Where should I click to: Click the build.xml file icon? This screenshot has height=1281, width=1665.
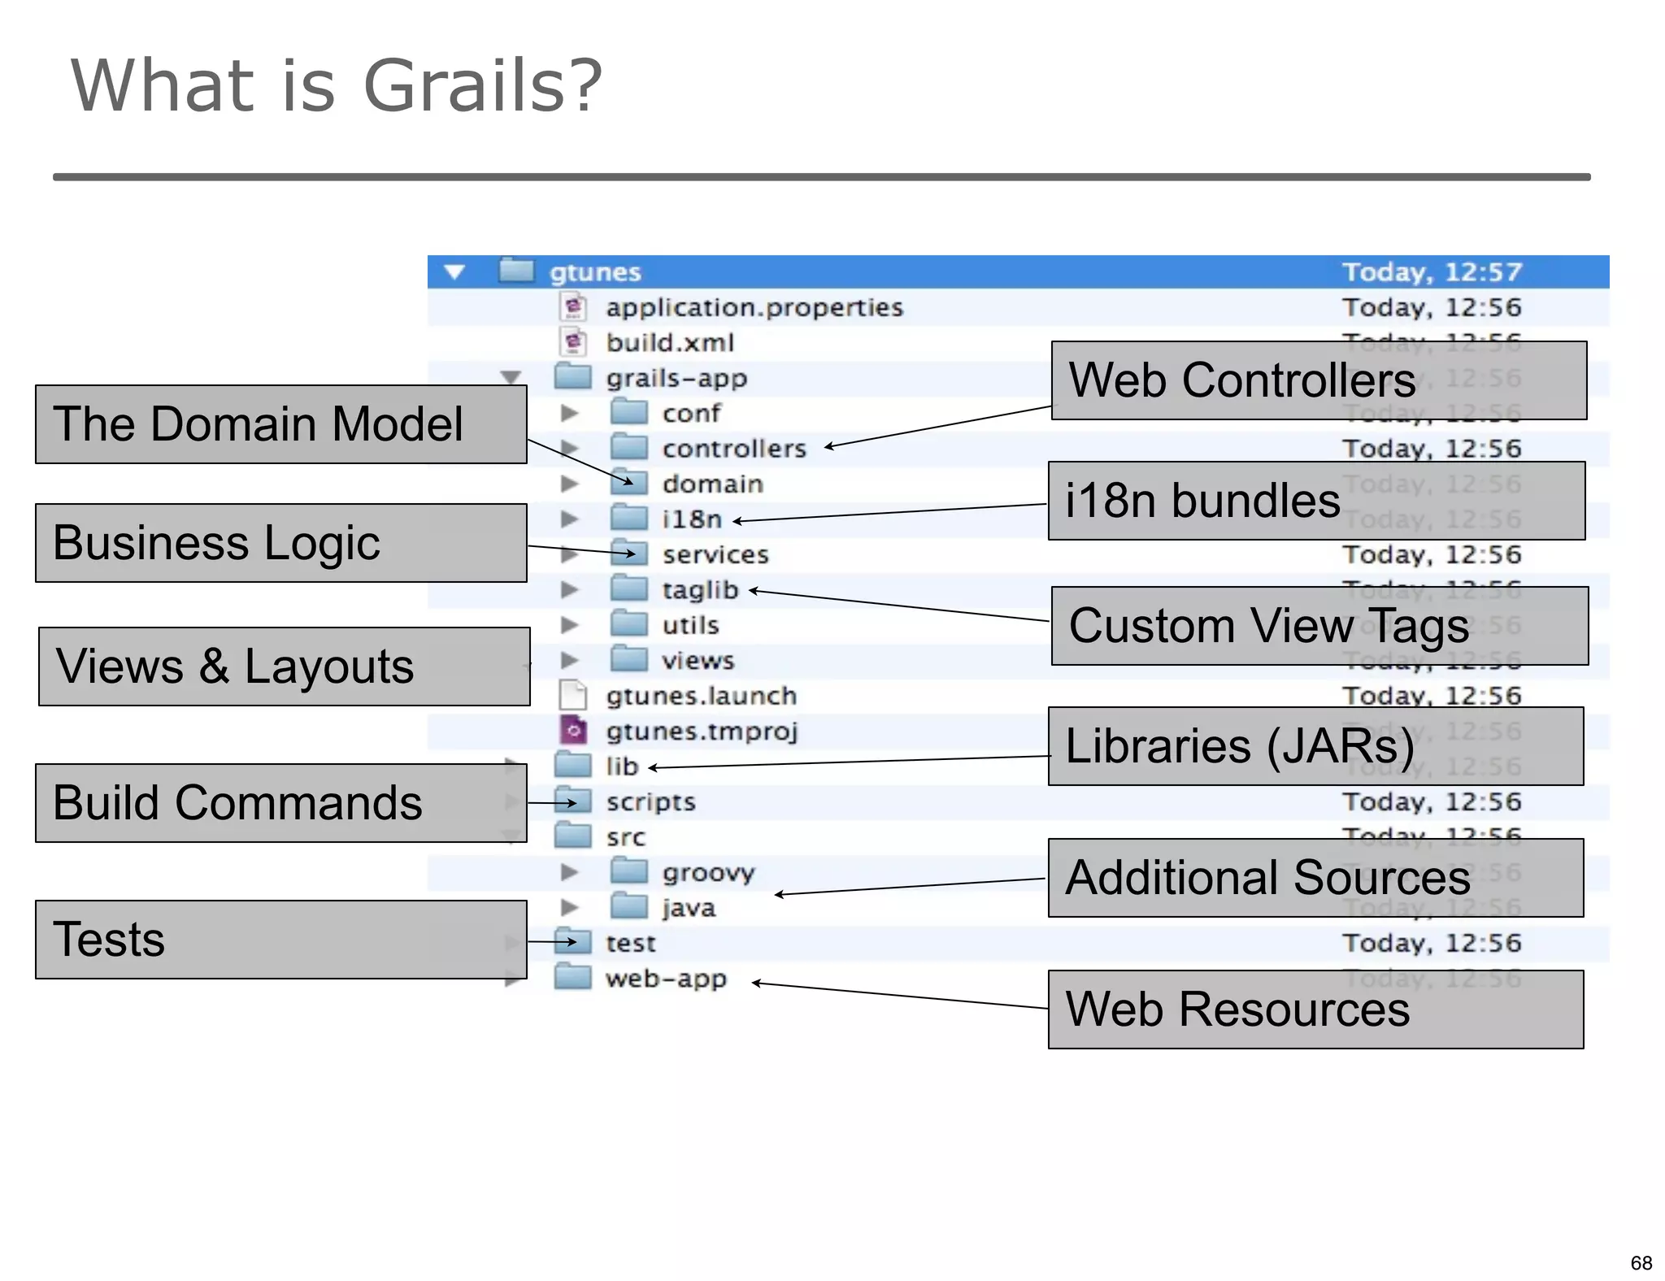(572, 342)
